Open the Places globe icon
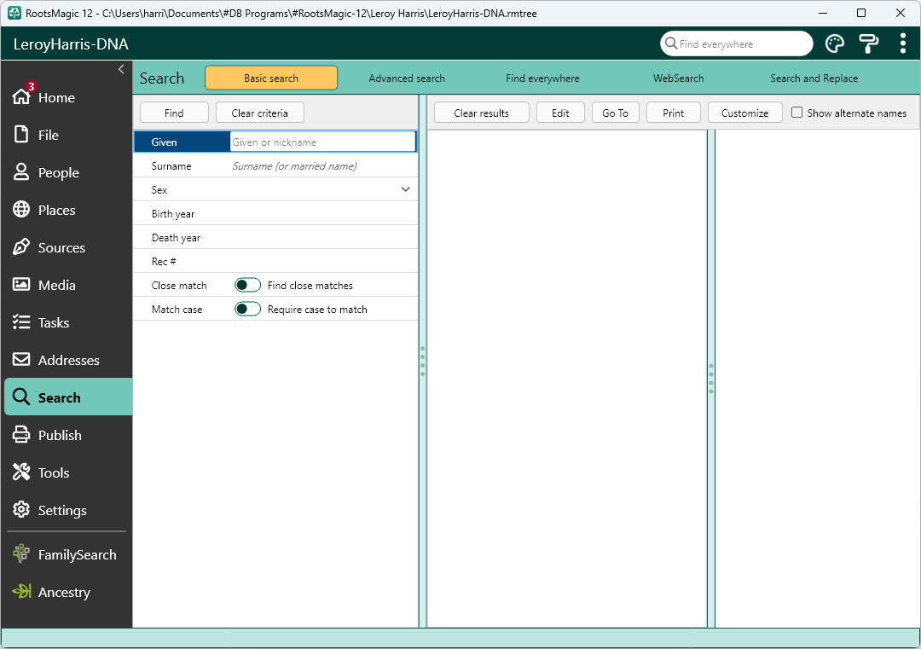The image size is (921, 649). 21,210
